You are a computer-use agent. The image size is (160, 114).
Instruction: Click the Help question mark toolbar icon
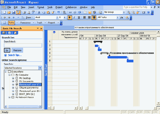click(148, 12)
